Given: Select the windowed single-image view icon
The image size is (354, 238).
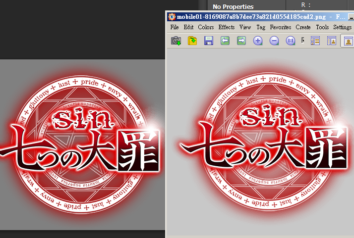Looking at the screenshot, I should click(x=348, y=41).
